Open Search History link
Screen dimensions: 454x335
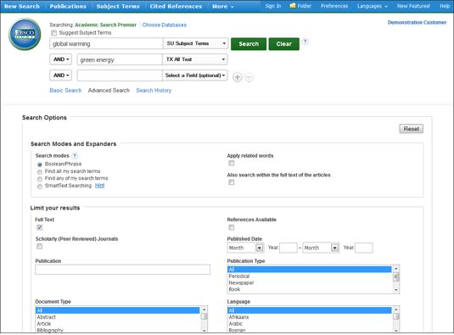[154, 91]
